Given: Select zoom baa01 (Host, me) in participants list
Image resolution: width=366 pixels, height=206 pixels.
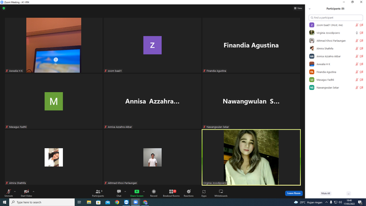Looking at the screenshot, I should tap(336, 25).
